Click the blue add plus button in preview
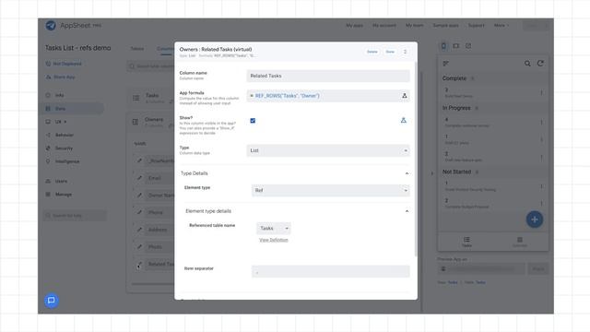 coord(535,219)
